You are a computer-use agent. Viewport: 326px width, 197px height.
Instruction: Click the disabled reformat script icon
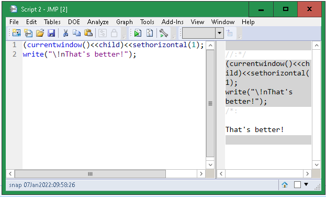[102, 33]
